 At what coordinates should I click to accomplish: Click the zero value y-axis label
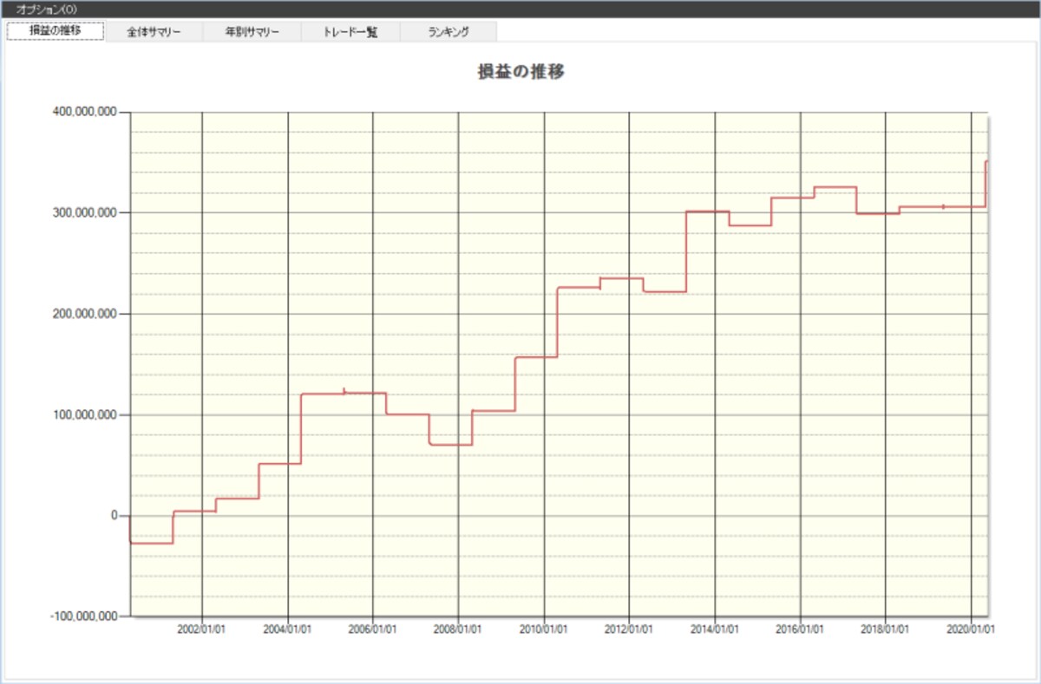113,516
